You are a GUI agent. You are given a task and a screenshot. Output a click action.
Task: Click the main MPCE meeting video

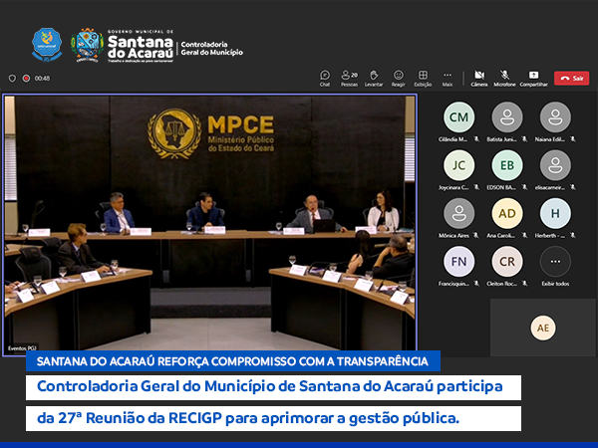click(x=210, y=223)
